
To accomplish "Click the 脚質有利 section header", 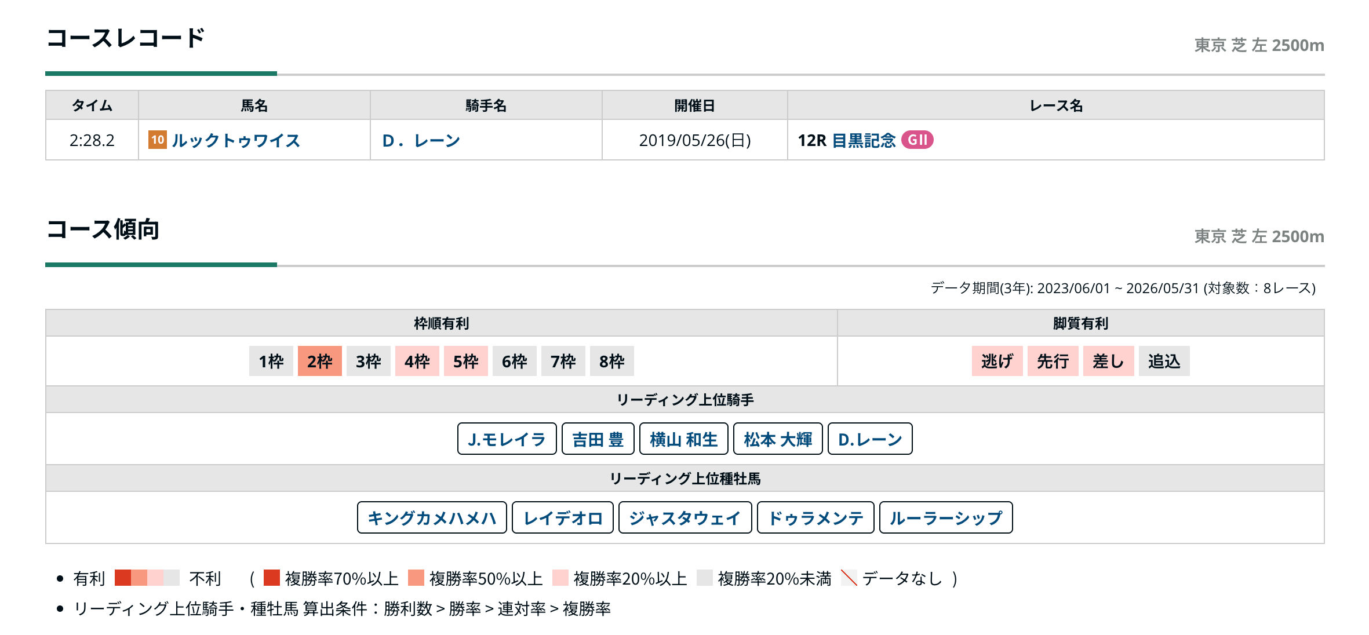I will coord(1081,323).
